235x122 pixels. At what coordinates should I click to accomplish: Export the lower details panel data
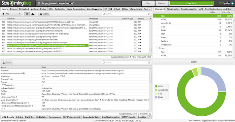point(7,62)
